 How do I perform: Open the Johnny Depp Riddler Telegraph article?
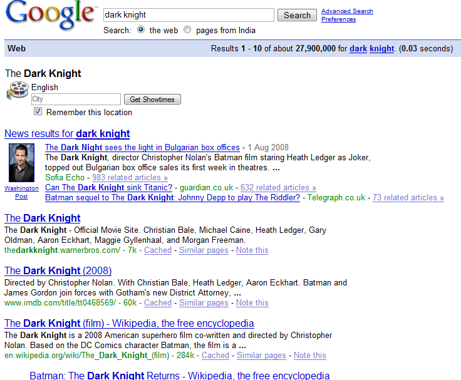[x=173, y=197]
